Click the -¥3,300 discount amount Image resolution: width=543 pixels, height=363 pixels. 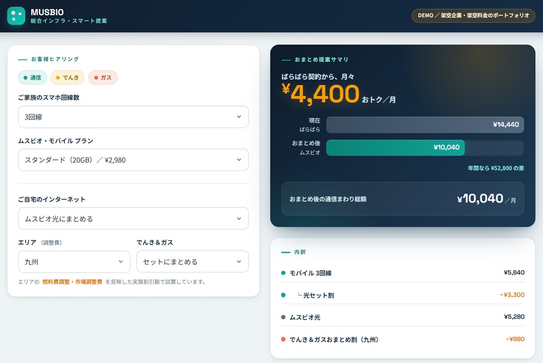click(512, 295)
